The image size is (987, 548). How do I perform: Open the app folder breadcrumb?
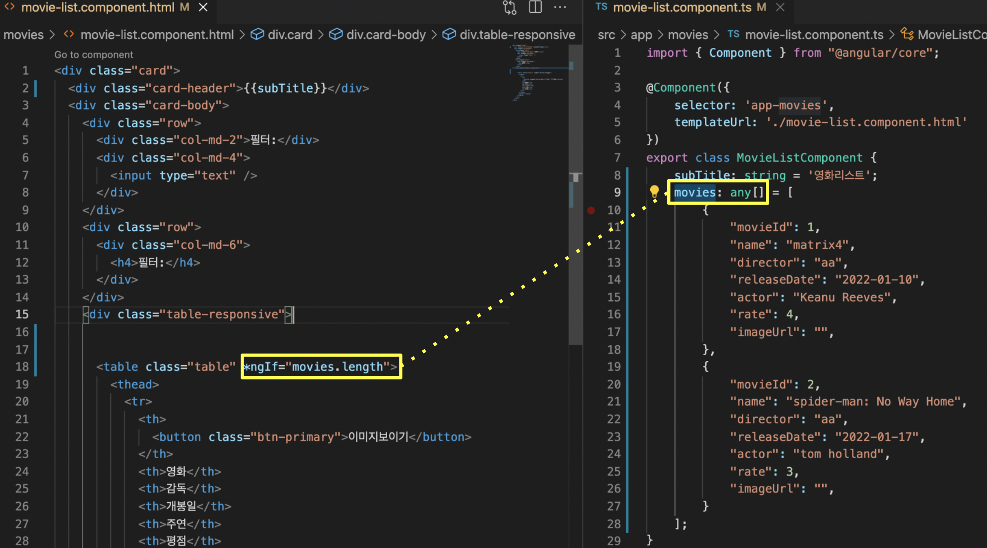pyautogui.click(x=641, y=34)
